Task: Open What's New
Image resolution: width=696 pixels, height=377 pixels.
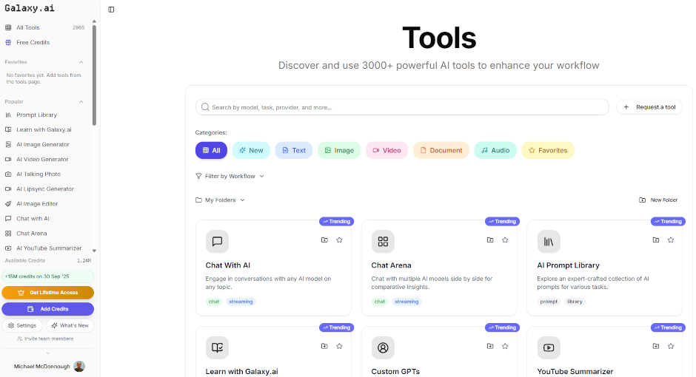Action: pyautogui.click(x=70, y=325)
